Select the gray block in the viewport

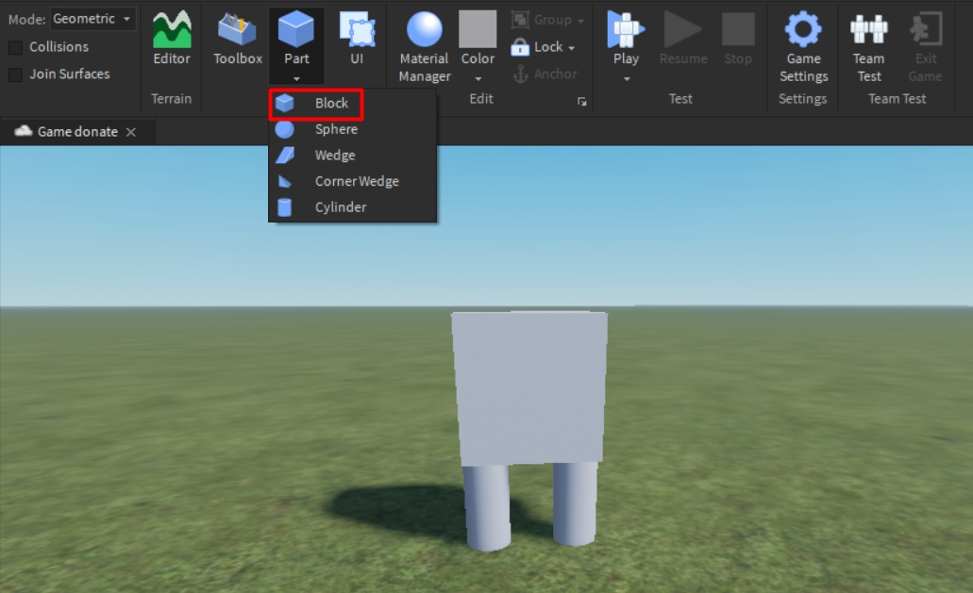pyautogui.click(x=530, y=387)
